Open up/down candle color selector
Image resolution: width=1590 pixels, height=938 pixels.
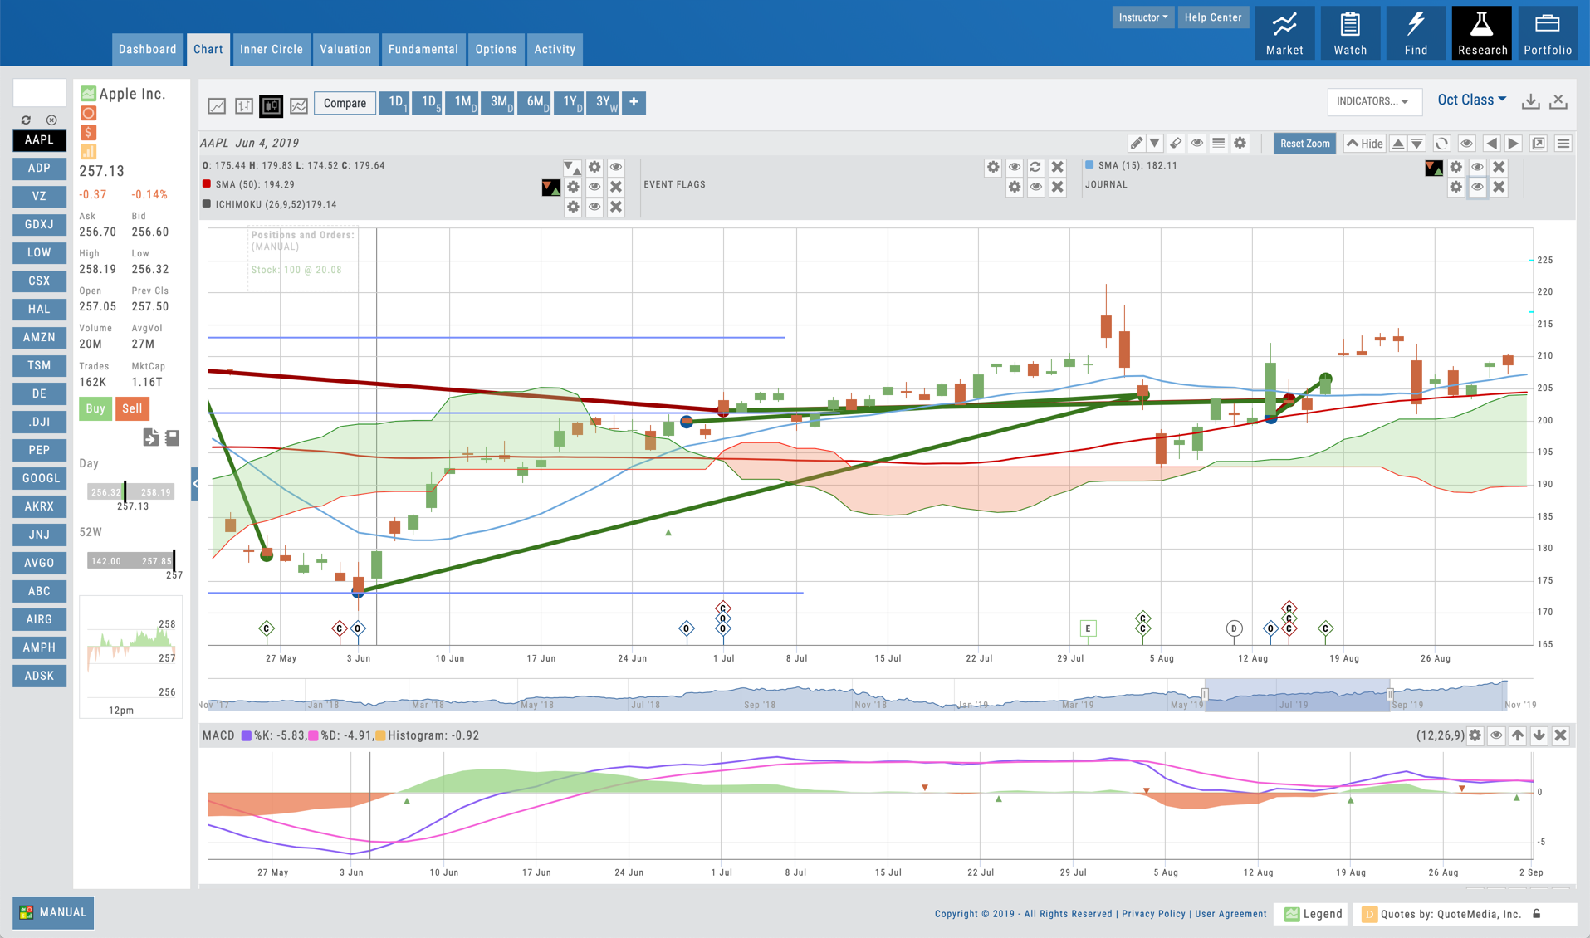pos(573,167)
